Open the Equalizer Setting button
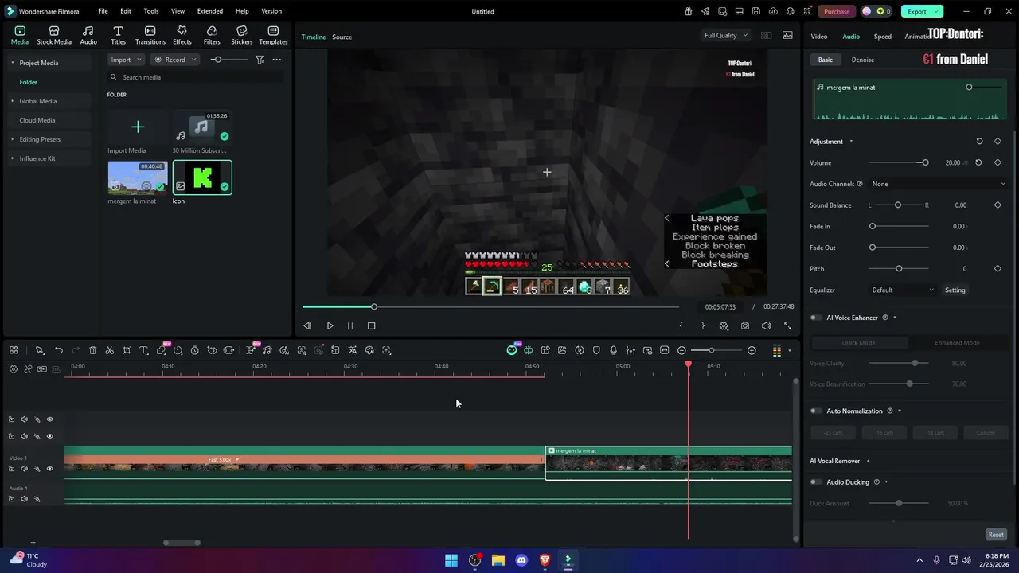 pyautogui.click(x=955, y=290)
